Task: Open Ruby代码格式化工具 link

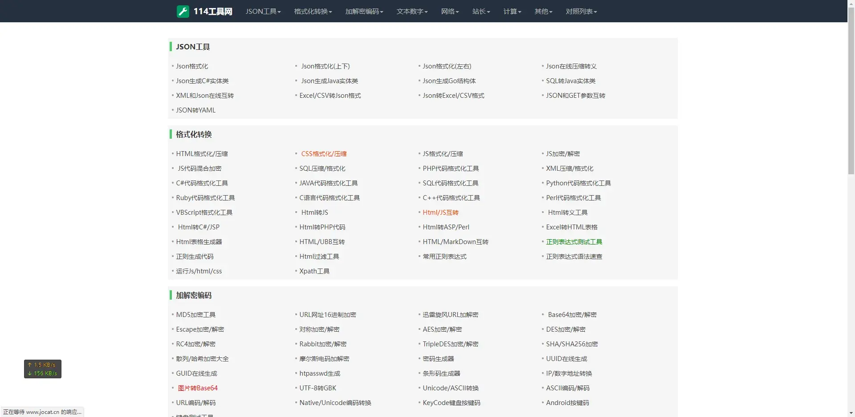Action: pos(205,198)
